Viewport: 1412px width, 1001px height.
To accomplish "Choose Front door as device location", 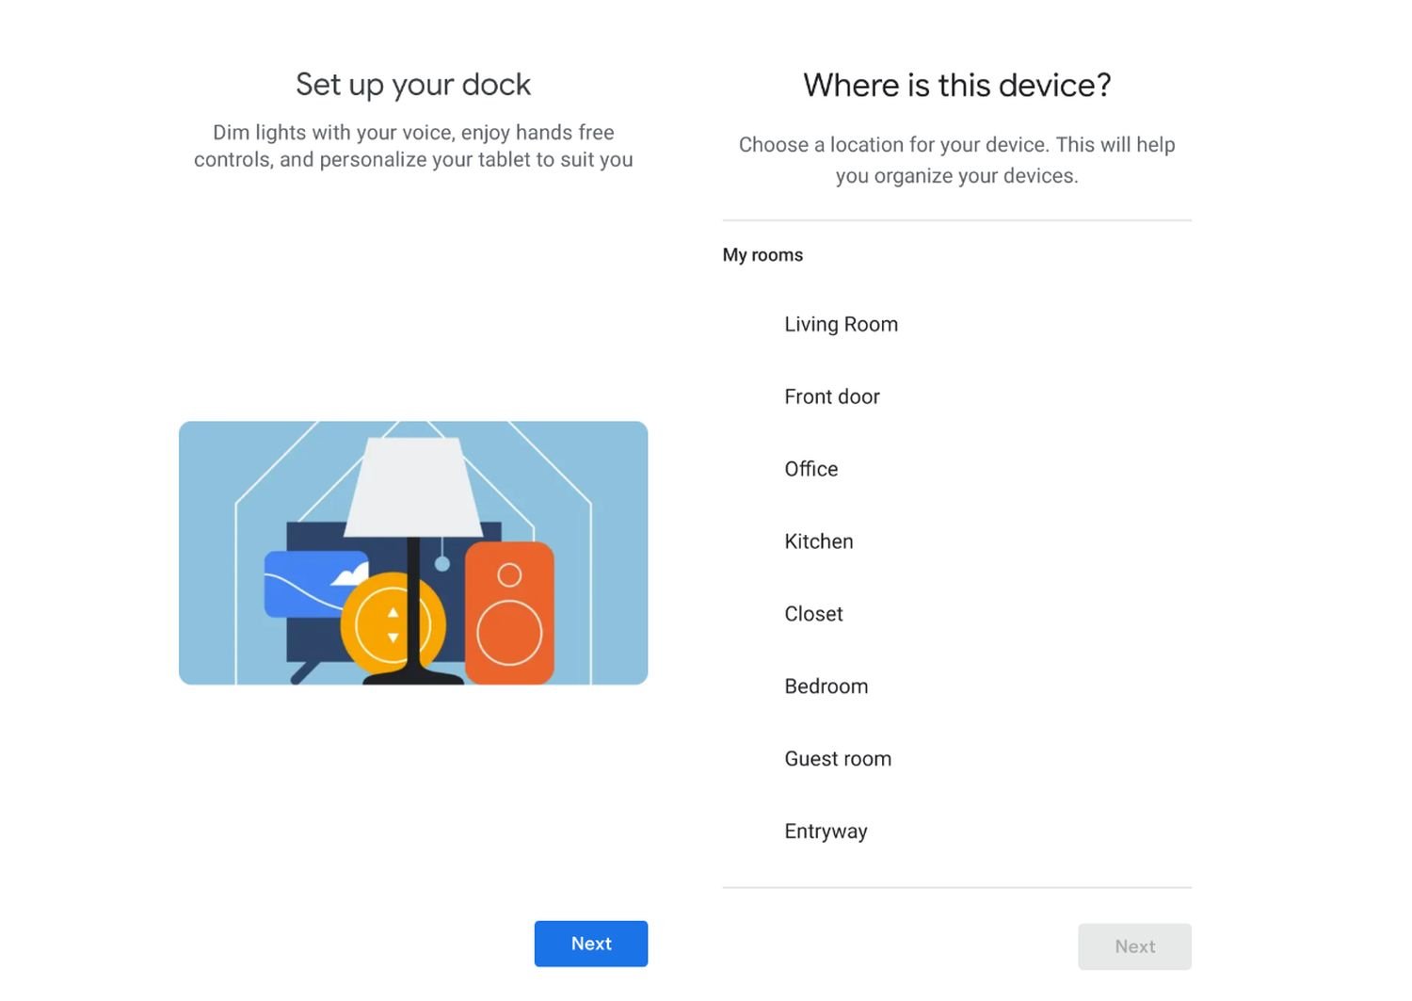I will 832,396.
